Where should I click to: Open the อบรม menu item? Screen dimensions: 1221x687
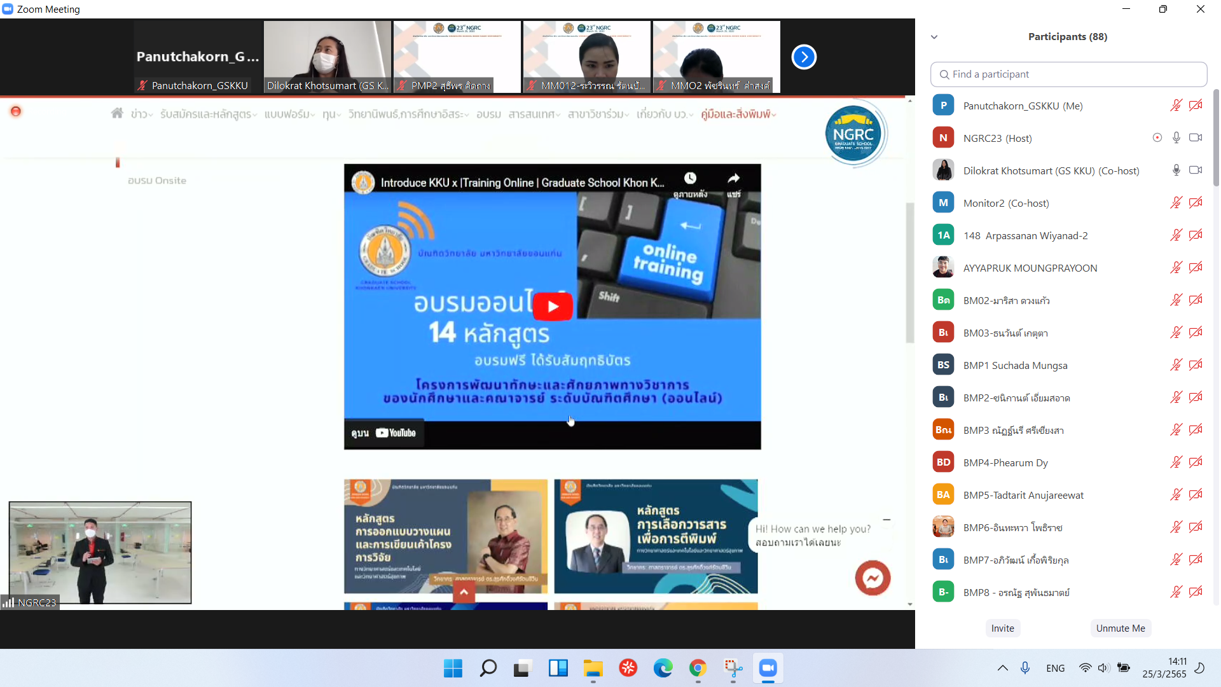click(488, 114)
